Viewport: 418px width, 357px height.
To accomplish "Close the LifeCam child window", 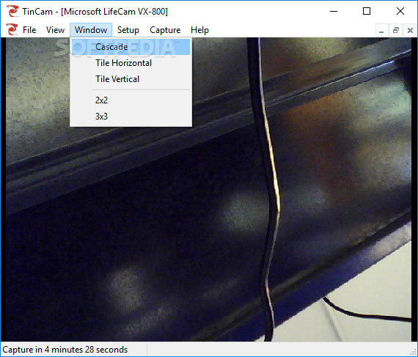I will (410, 30).
